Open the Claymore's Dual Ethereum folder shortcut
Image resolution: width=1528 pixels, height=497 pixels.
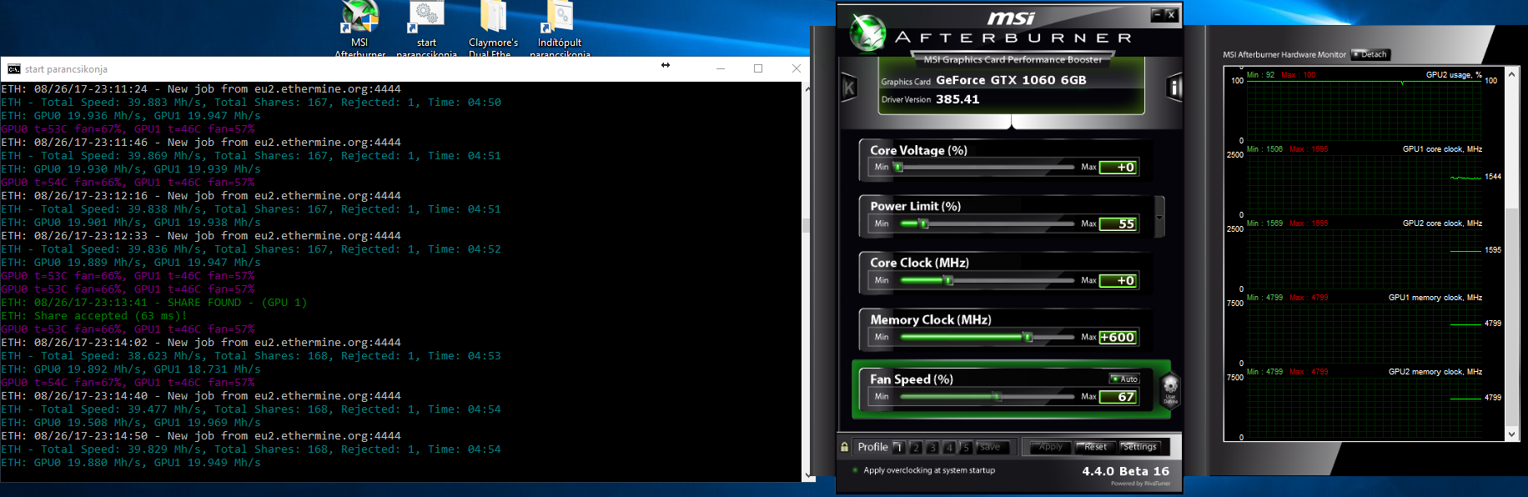click(493, 28)
